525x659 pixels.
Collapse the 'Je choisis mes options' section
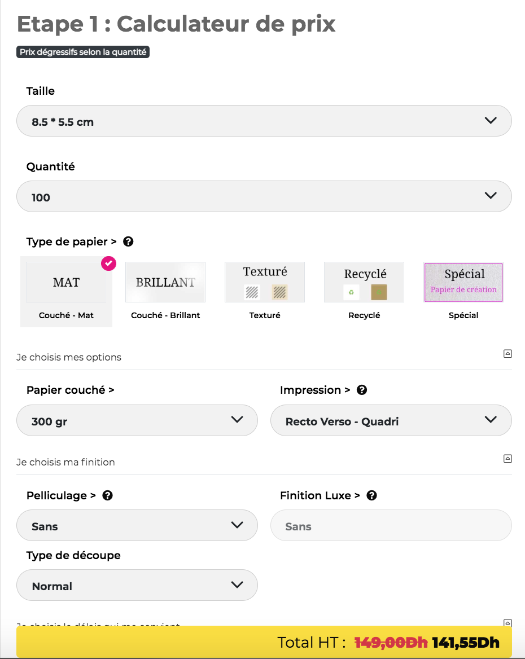tap(508, 354)
